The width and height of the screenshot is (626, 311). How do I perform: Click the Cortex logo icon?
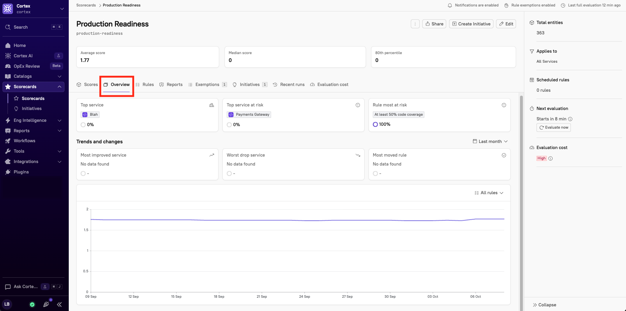8,9
